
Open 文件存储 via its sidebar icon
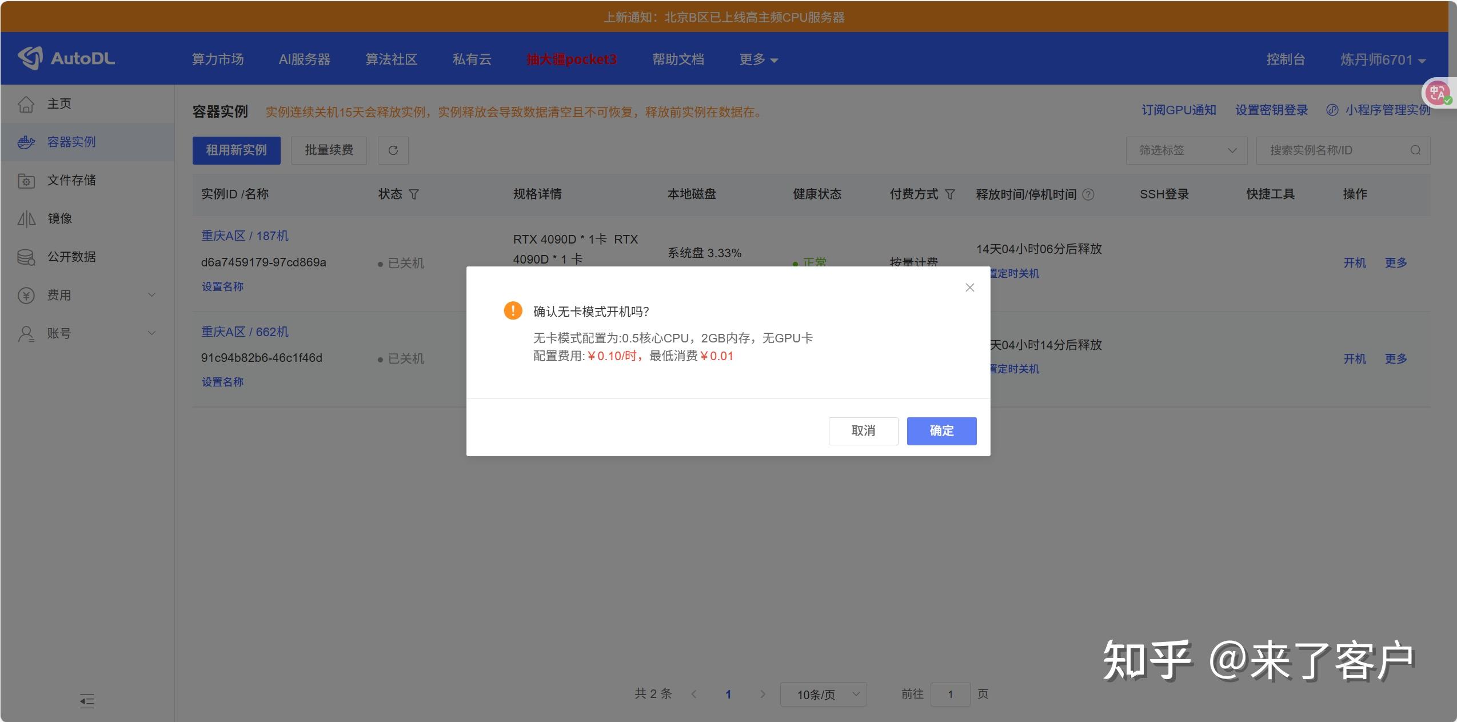26,180
